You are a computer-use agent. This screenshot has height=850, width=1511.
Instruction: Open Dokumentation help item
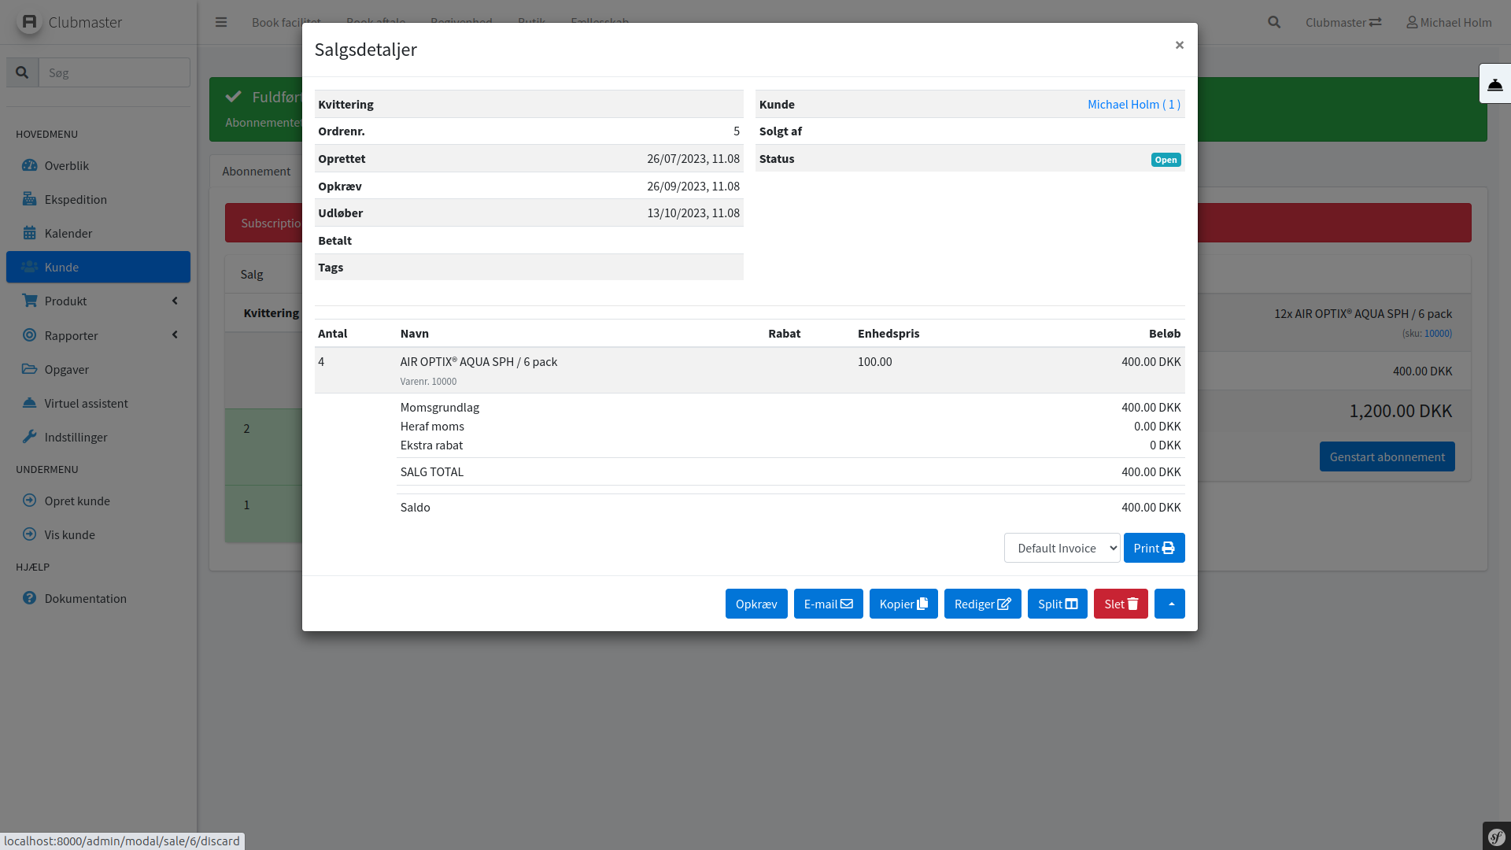pyautogui.click(x=85, y=598)
